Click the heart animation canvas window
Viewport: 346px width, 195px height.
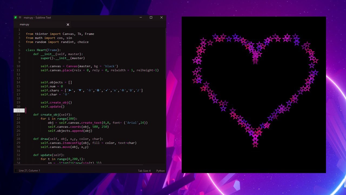tap(254, 95)
